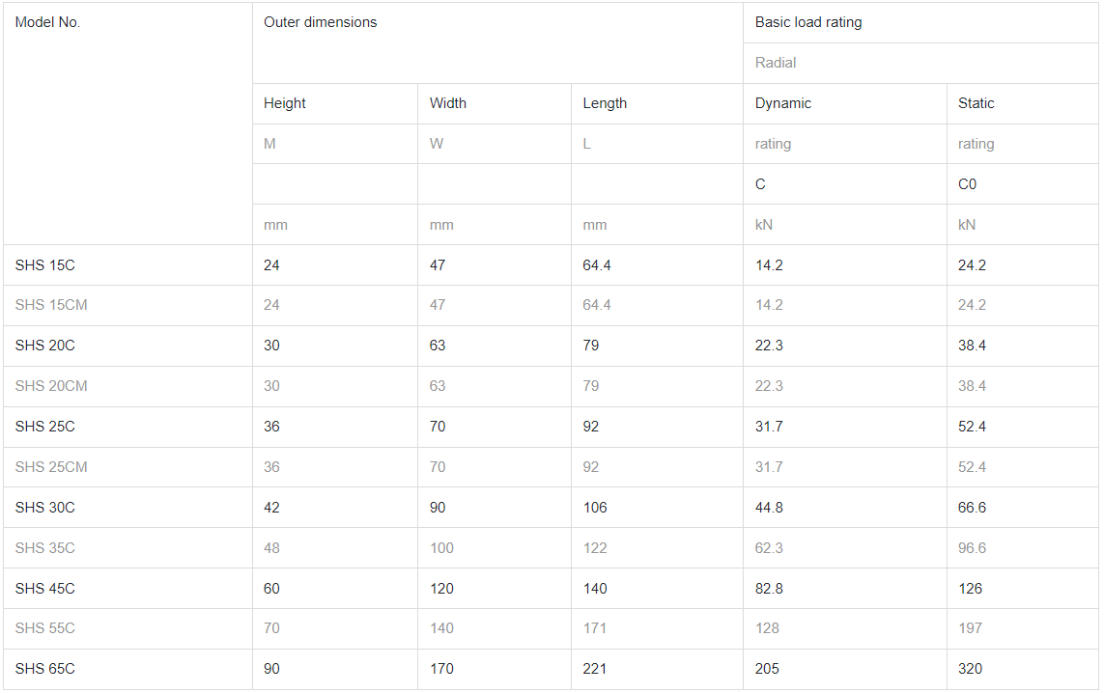Click the Dynamic rating column header
Image resolution: width=1104 pixels, height=693 pixels.
click(783, 103)
